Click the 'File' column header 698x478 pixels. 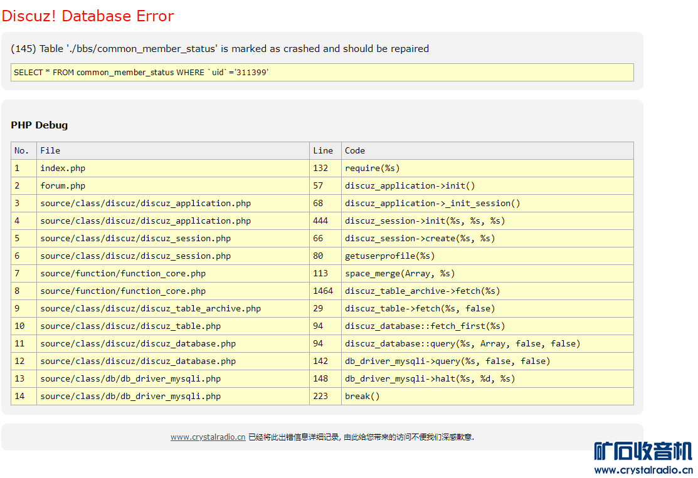pos(173,151)
